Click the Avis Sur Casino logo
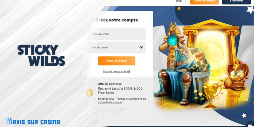Viewport: 254px width, 127px height. pyautogui.click(x=33, y=121)
